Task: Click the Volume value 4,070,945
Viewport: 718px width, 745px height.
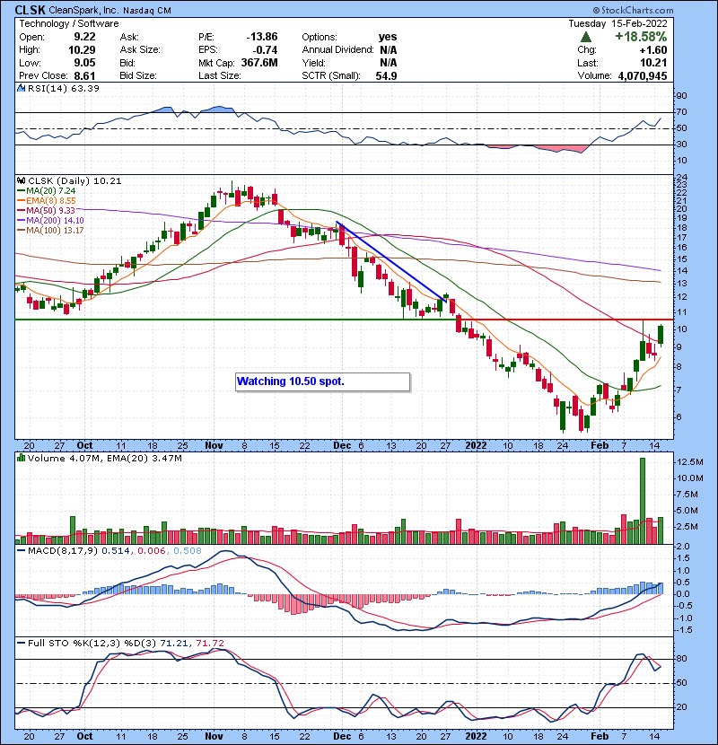Action: (643, 75)
